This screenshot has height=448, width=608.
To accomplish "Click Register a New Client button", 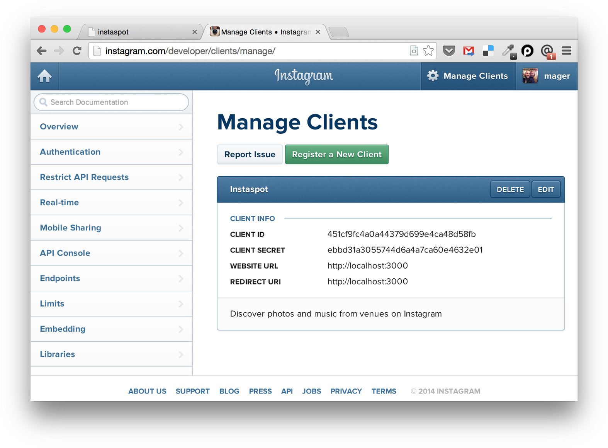I will point(336,155).
